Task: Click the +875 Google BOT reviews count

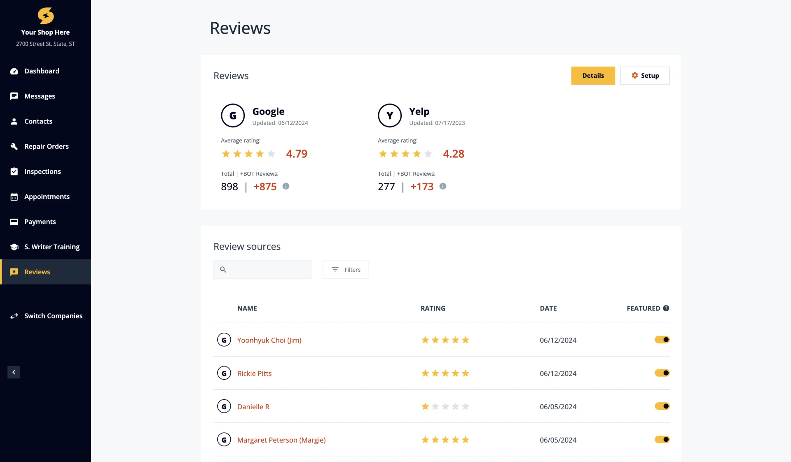Action: click(x=265, y=187)
